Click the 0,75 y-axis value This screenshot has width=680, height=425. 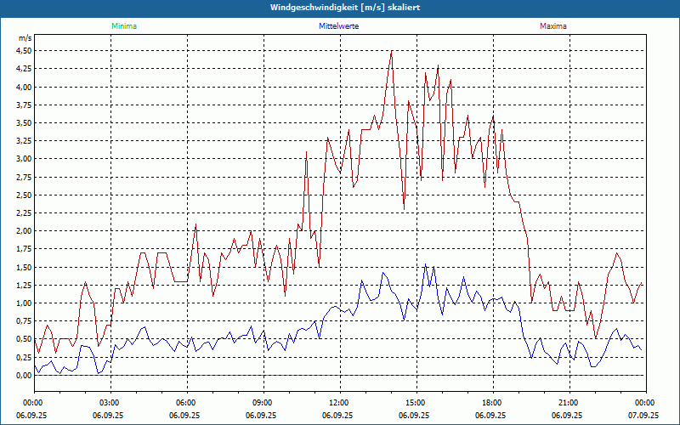click(x=24, y=321)
